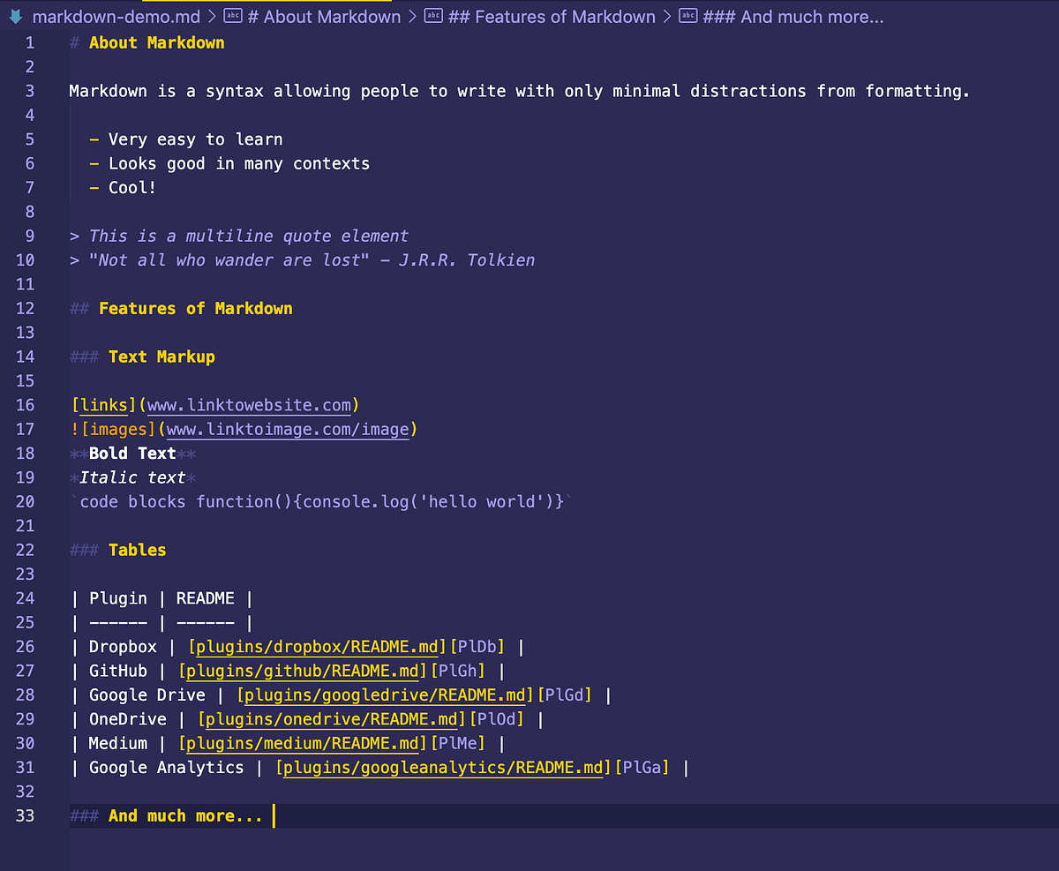Select the markdown-demo.md breadcrumb item
Viewport: 1059px width, 871px height.
coord(115,16)
